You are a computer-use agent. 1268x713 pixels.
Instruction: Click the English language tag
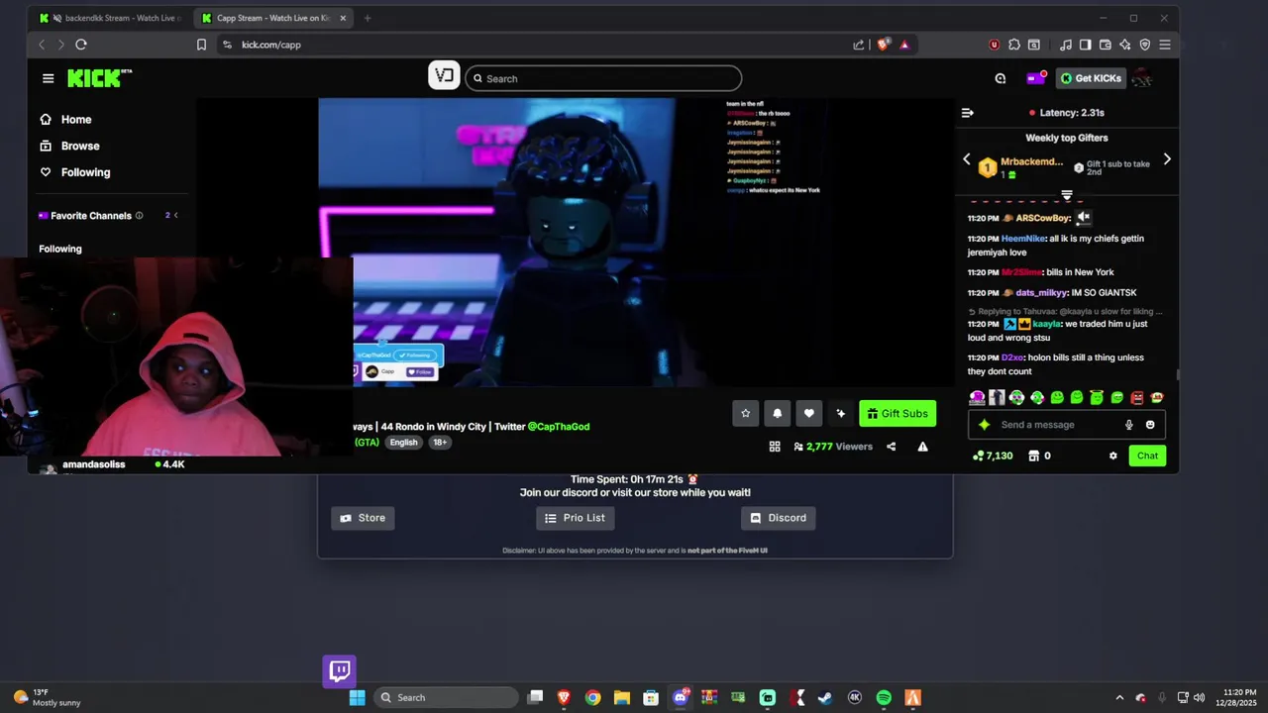coord(403,443)
